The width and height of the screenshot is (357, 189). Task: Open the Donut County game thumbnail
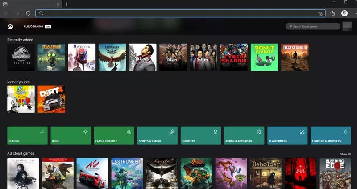tap(264, 57)
